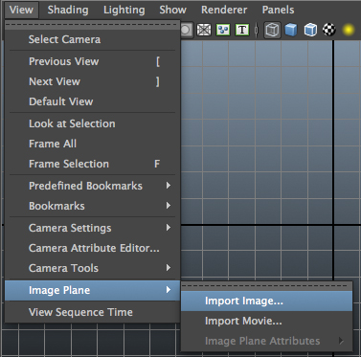Click the blue-dots toolbar icon
The height and width of the screenshot is (357, 361).
coord(223,30)
